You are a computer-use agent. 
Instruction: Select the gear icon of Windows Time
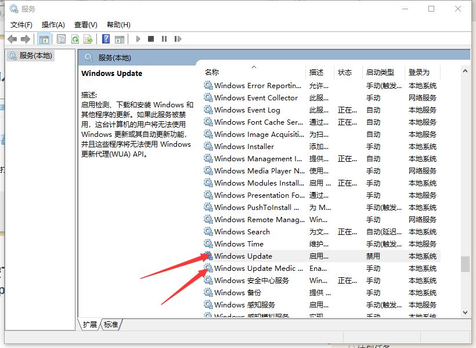click(208, 244)
